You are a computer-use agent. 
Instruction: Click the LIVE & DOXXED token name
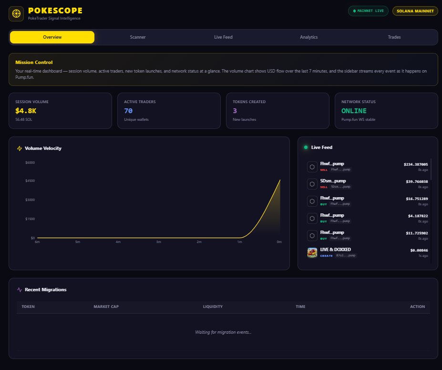[x=336, y=250]
